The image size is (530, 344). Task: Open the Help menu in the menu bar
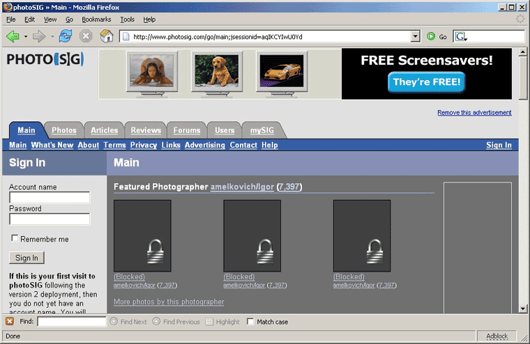pos(149,19)
